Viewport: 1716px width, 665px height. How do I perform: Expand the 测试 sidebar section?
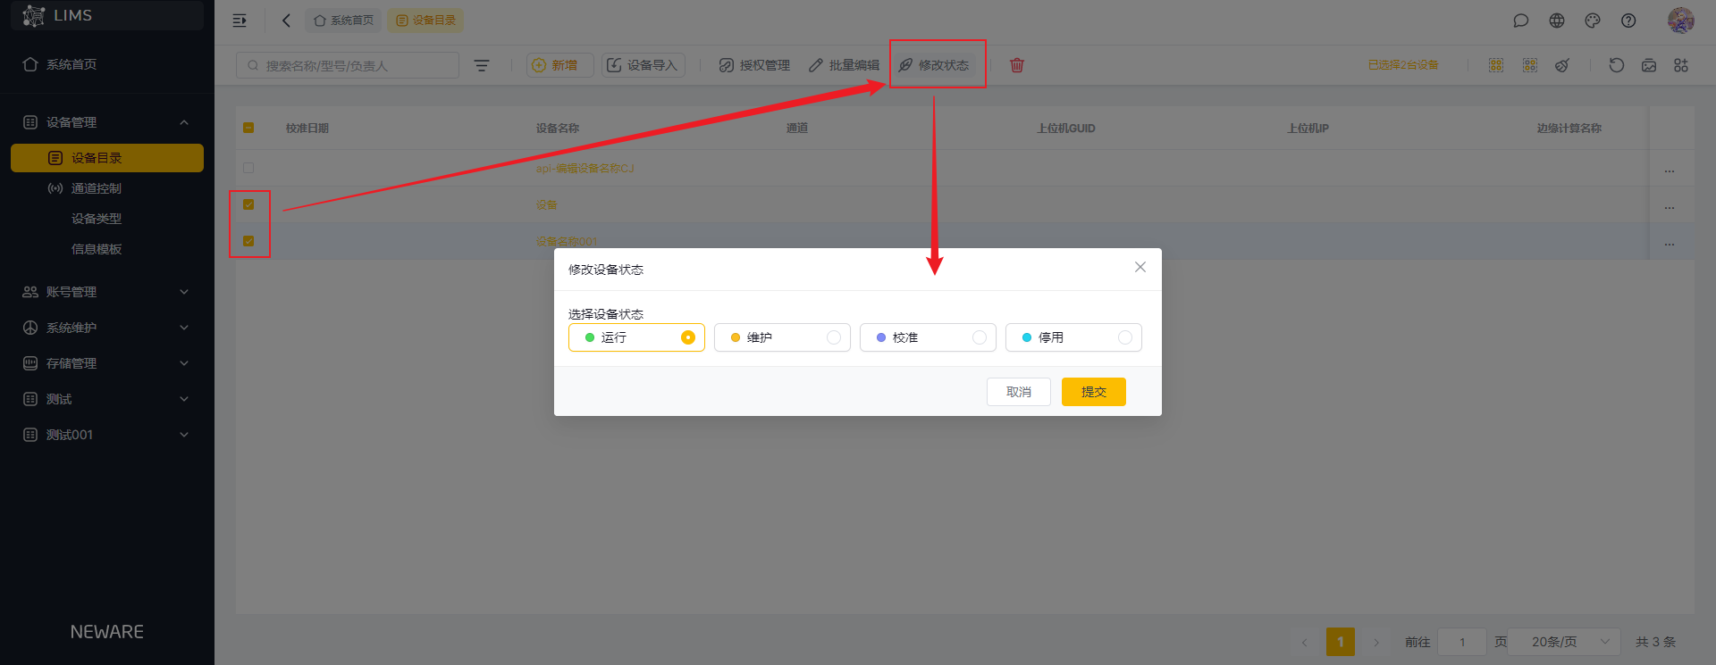tap(107, 399)
